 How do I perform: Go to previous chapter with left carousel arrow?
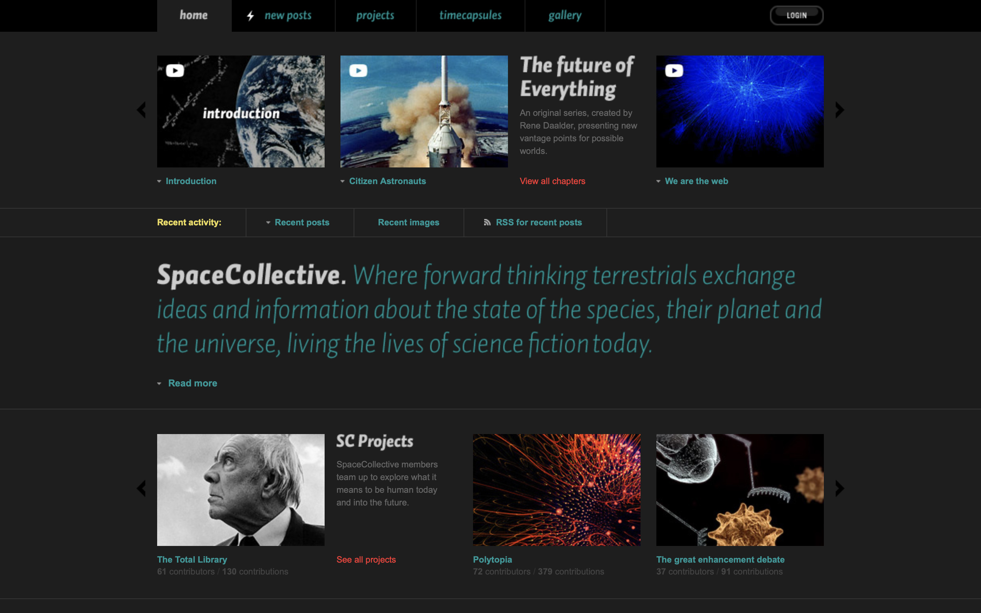click(141, 110)
